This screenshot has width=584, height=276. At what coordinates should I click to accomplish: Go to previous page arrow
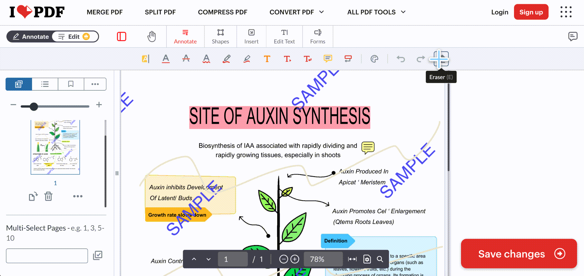(194, 259)
